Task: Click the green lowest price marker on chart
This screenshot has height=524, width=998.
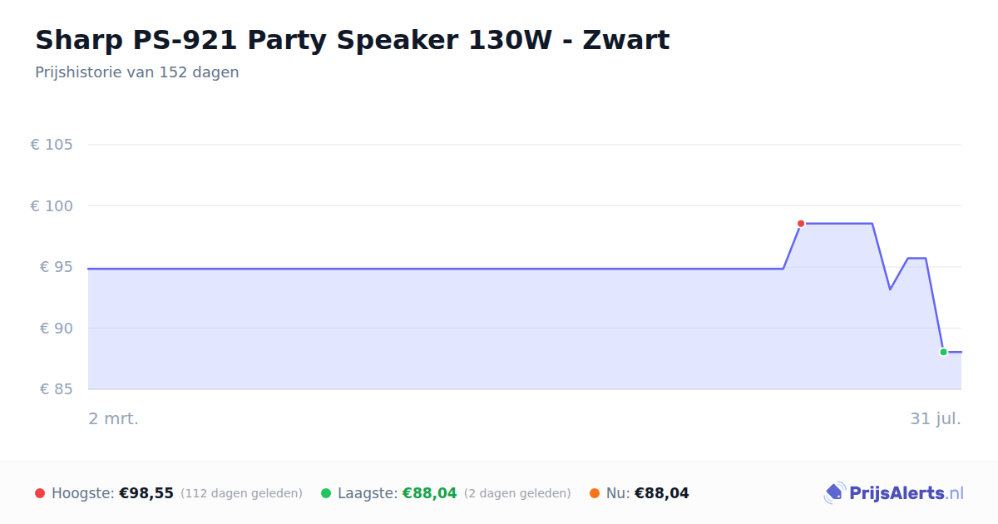Action: [943, 352]
